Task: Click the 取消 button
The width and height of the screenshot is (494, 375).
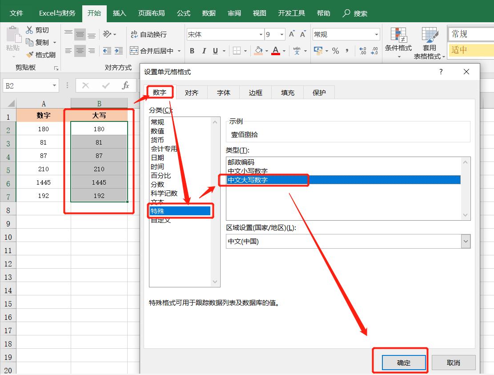Action: tap(453, 362)
